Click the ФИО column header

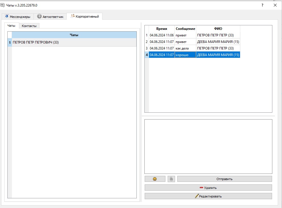[x=218, y=29]
